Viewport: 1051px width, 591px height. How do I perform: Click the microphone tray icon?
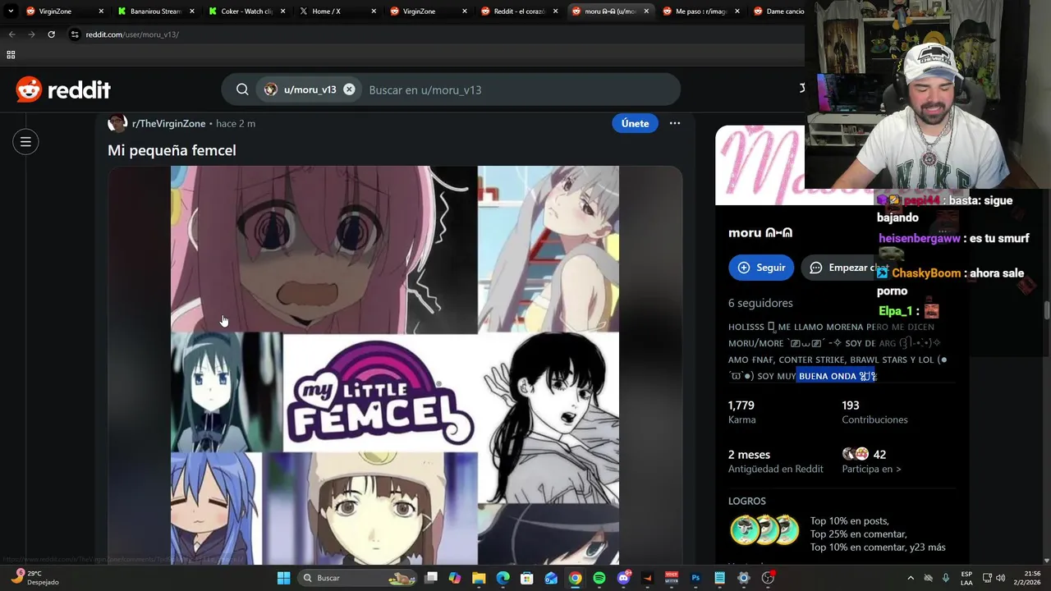pyautogui.click(x=946, y=578)
